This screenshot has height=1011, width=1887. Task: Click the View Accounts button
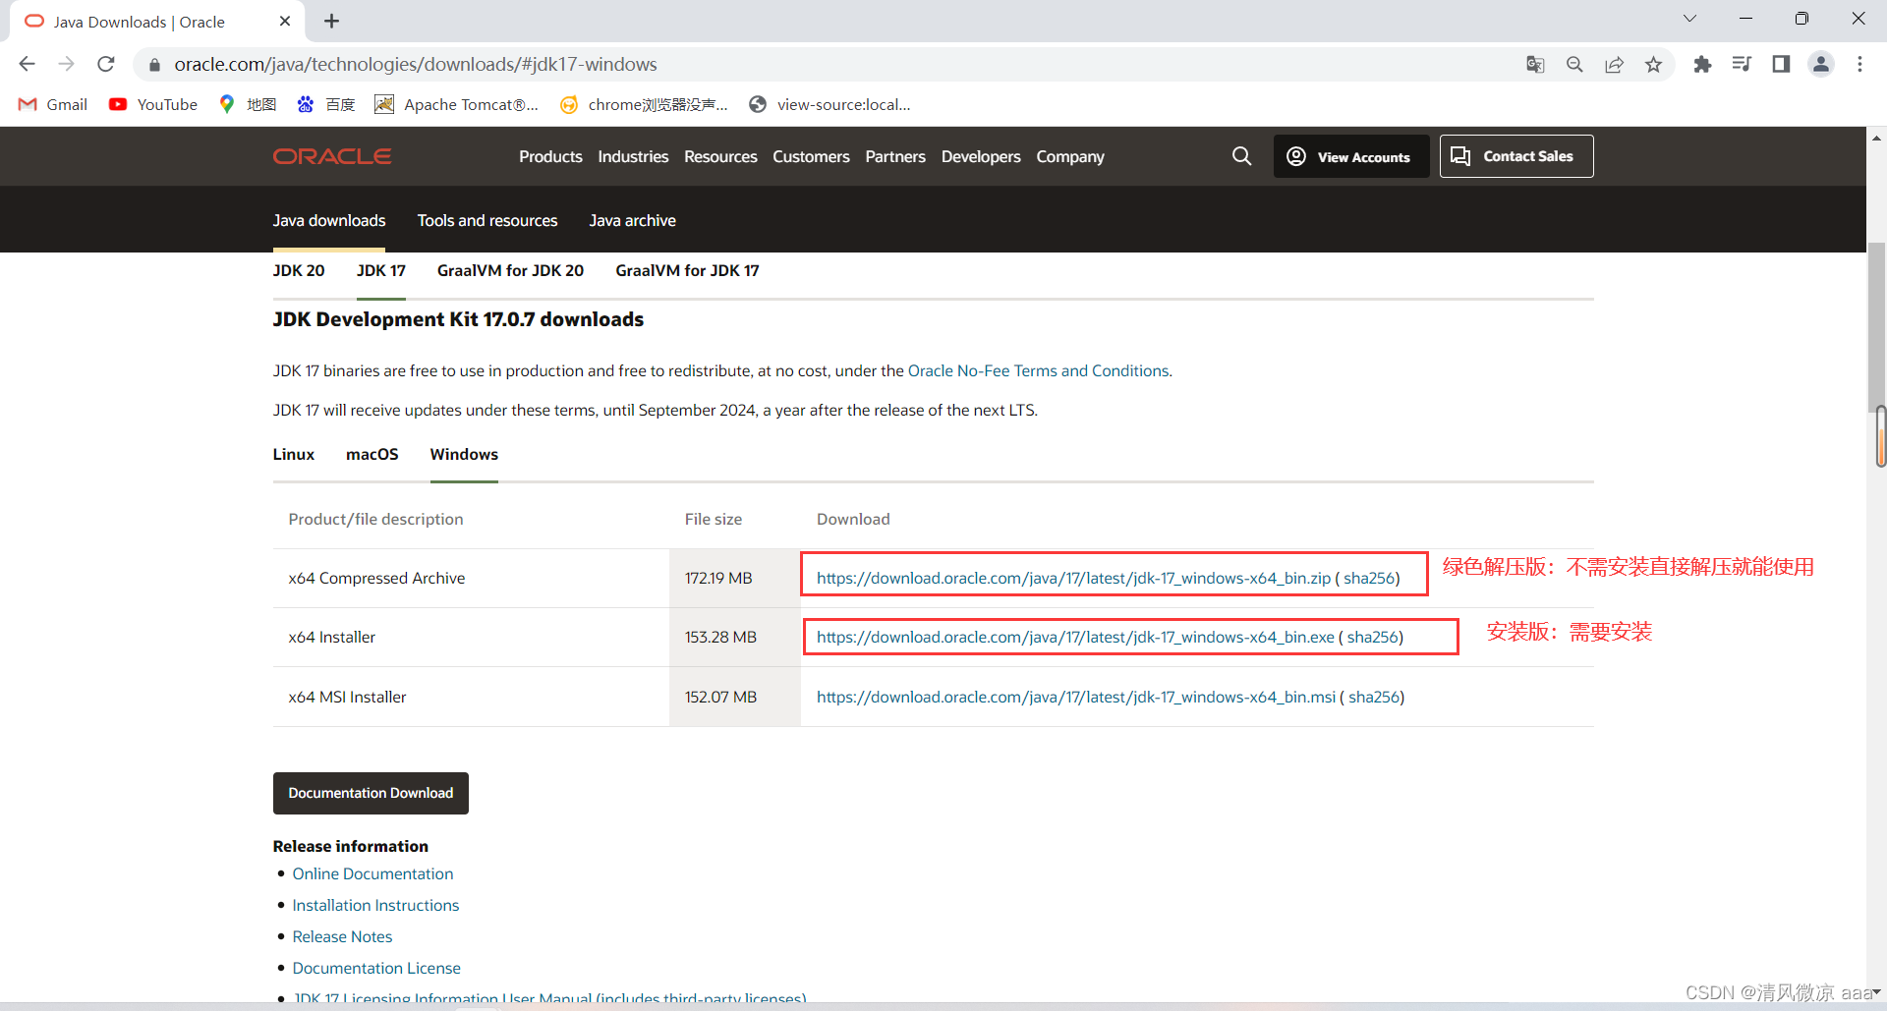click(x=1351, y=156)
